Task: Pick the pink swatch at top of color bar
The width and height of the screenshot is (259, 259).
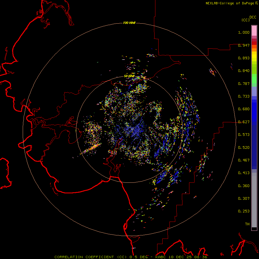Action: click(x=254, y=31)
